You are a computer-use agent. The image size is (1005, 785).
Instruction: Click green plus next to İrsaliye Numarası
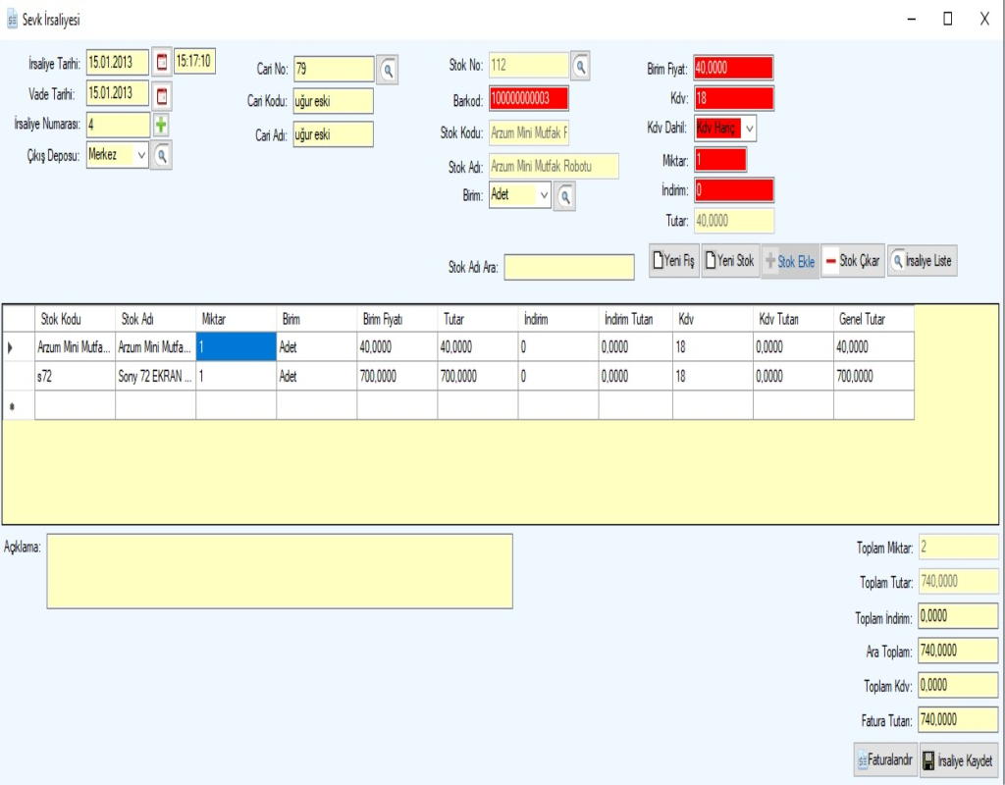pos(161,126)
